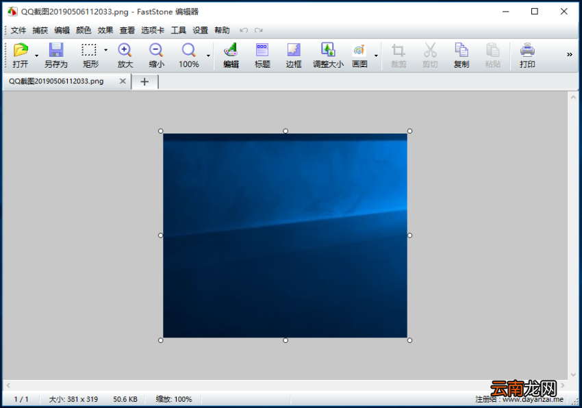582x408 pixels.
Task: Open the View (查看) menu
Action: [127, 30]
